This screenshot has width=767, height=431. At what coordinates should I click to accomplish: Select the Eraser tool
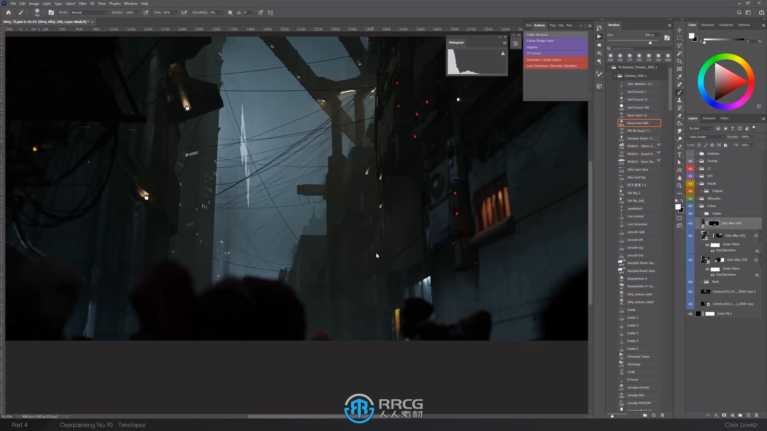(x=679, y=116)
